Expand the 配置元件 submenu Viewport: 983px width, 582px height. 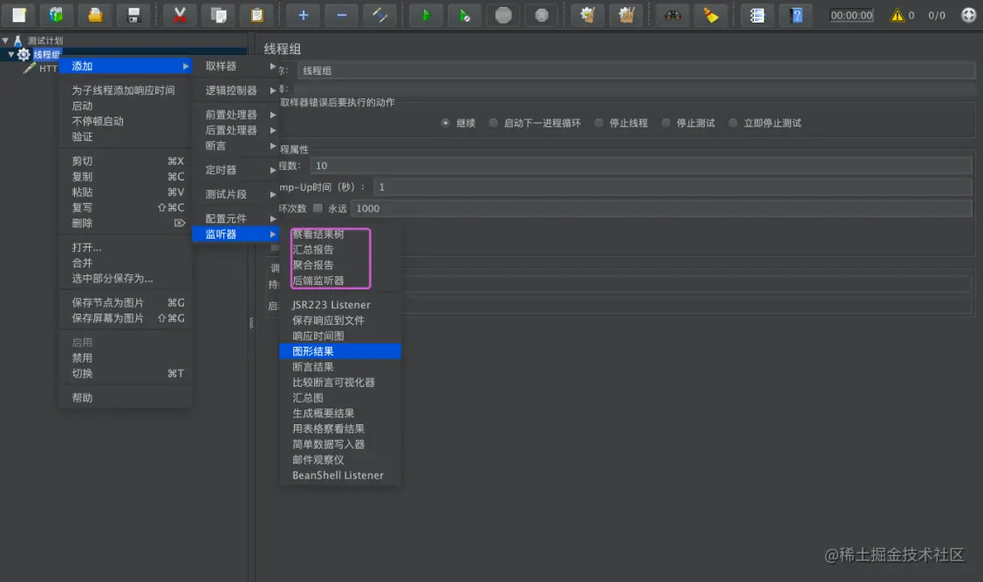coord(236,219)
